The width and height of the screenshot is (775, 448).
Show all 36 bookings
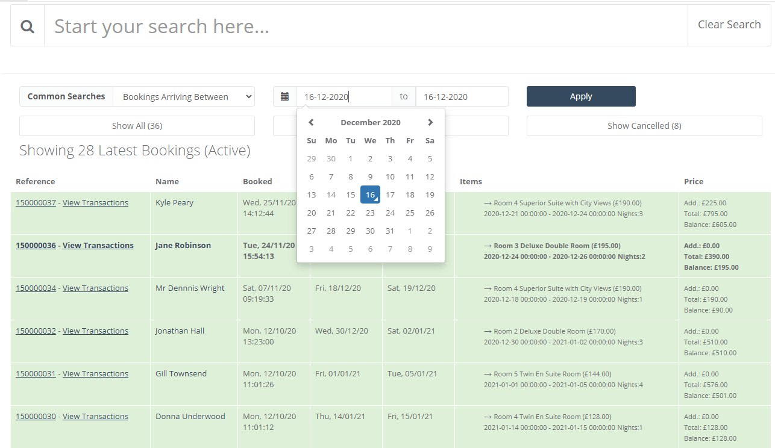(137, 125)
